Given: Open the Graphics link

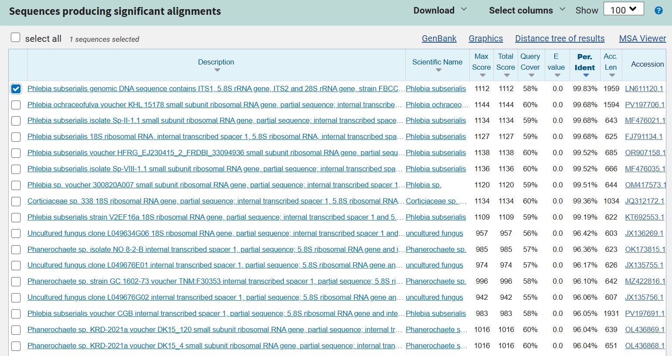Looking at the screenshot, I should click(485, 38).
